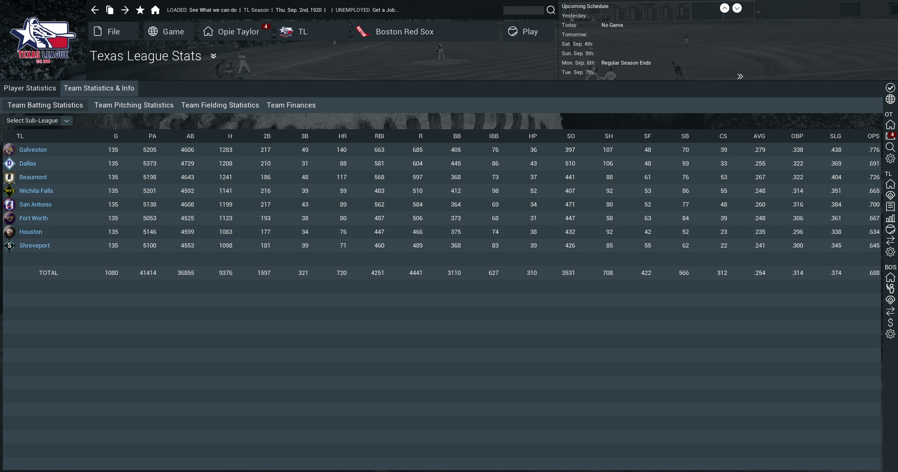
Task: Open the Game menu
Action: [x=169, y=31]
